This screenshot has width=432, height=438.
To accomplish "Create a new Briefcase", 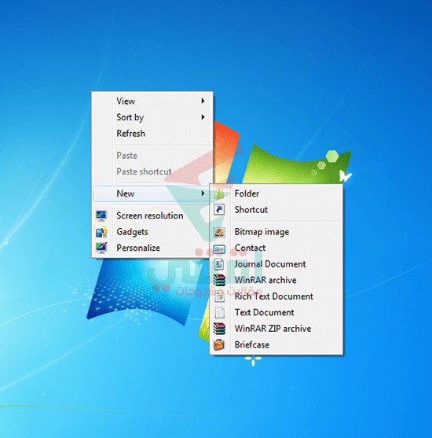I will pos(276,344).
